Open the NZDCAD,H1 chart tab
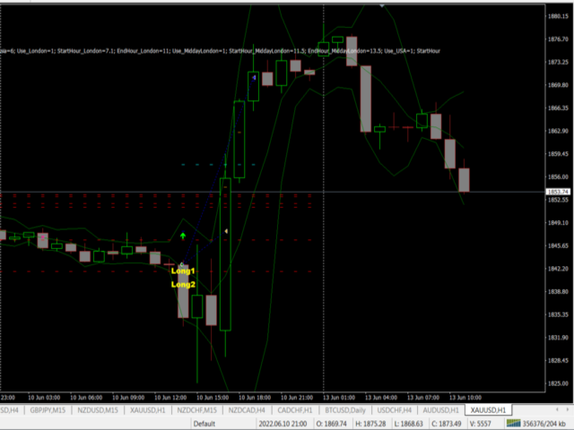 248,410
